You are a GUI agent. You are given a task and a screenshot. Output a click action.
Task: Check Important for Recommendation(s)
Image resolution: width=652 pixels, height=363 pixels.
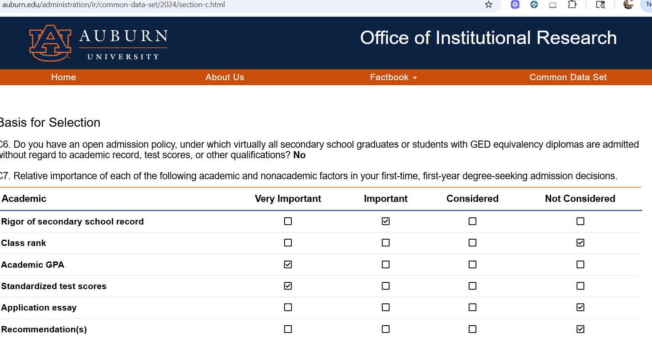tap(385, 329)
